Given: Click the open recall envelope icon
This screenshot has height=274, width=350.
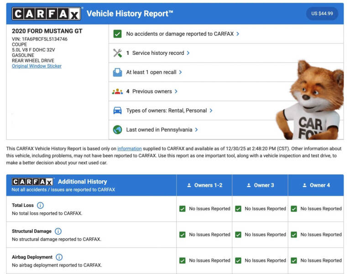Looking at the screenshot, I should pos(117,72).
